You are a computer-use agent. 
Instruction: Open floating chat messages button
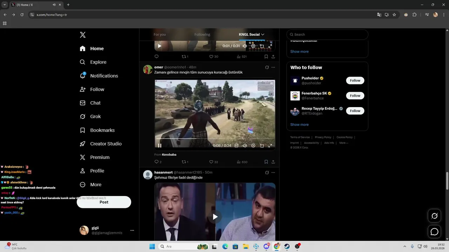(x=434, y=232)
